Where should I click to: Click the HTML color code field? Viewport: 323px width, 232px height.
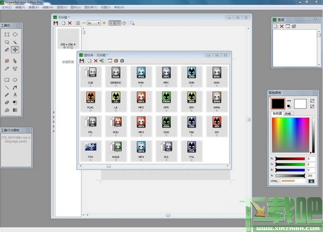pos(293,181)
